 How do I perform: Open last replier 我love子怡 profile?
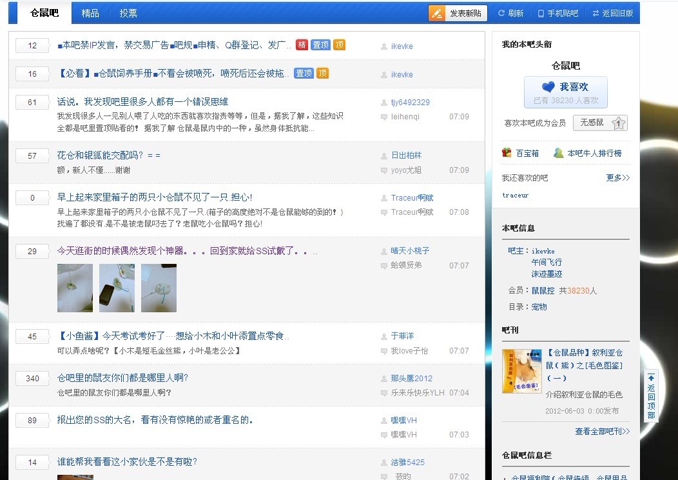coord(409,350)
